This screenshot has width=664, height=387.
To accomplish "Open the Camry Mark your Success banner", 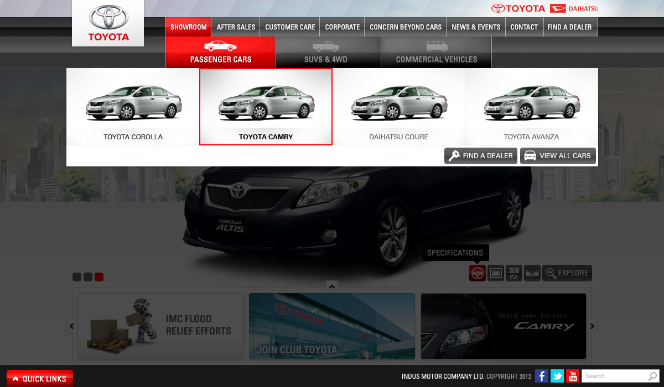I will pos(504,326).
